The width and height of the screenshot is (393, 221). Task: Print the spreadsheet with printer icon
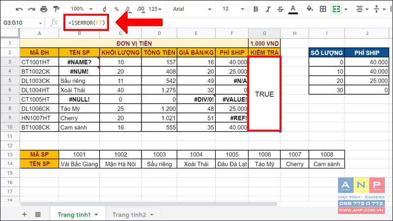(x=44, y=9)
